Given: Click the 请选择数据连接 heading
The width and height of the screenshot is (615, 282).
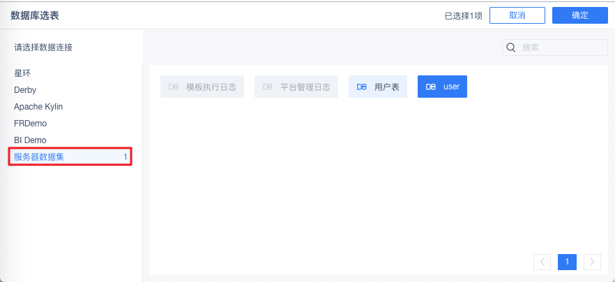Looking at the screenshot, I should click(x=43, y=47).
